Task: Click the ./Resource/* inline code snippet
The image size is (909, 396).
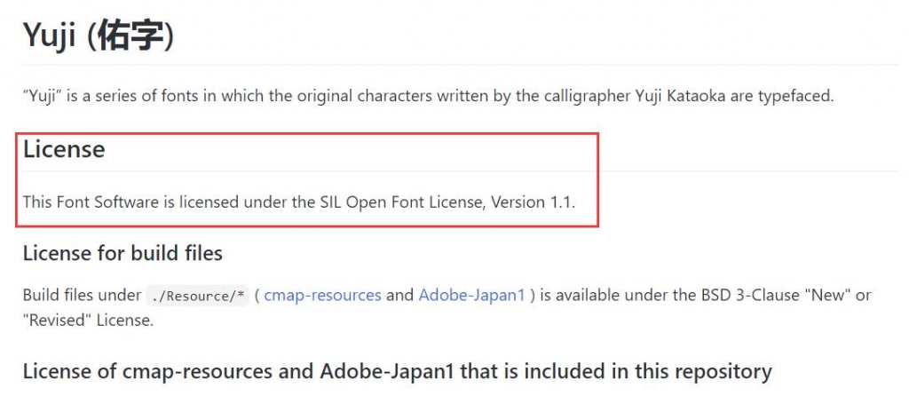Action: point(198,296)
